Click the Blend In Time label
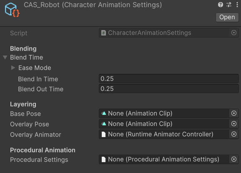This screenshot has height=173, width=241. 38,79
